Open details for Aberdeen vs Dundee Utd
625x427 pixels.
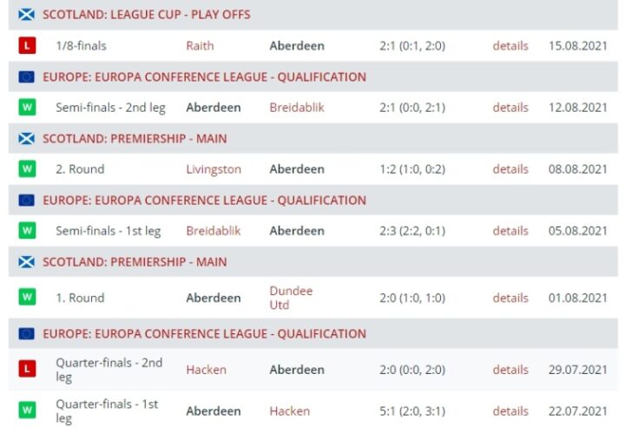(510, 298)
